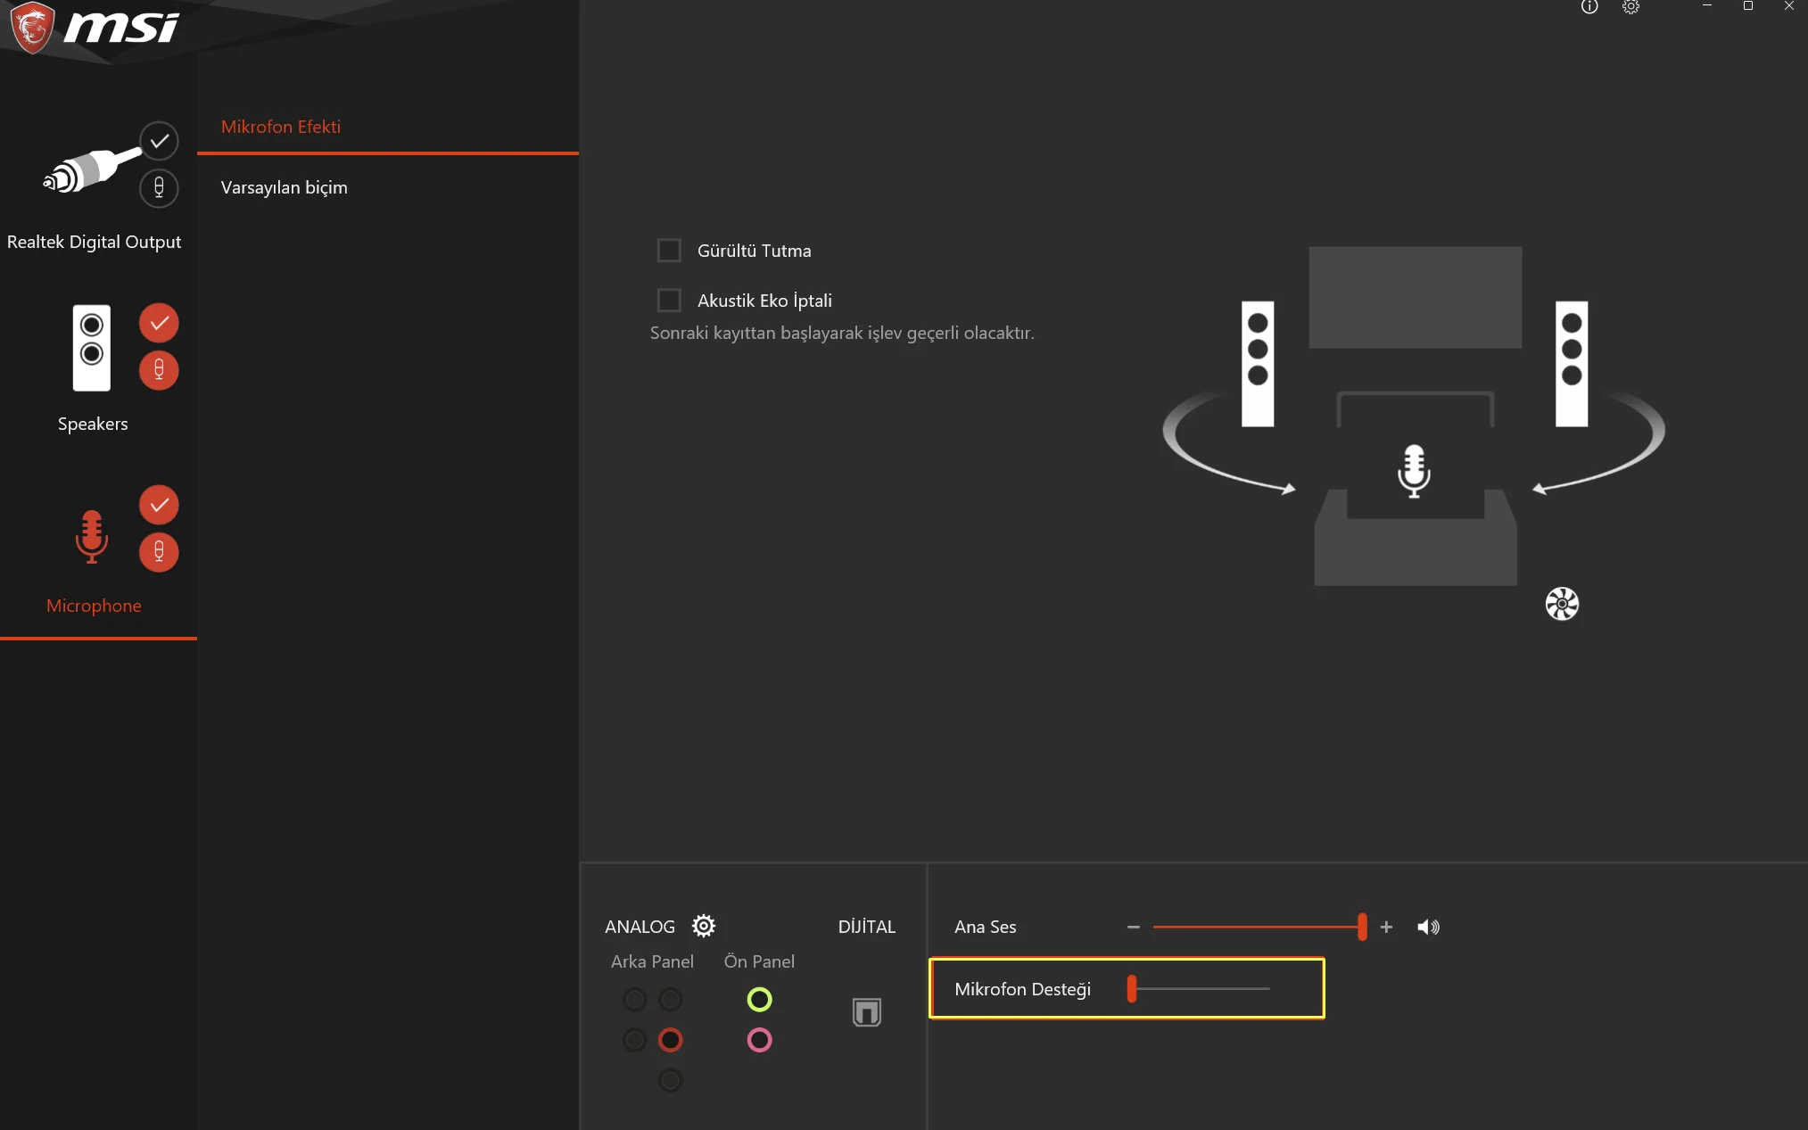Select the Speakers device
The image size is (1808, 1130).
92,349
